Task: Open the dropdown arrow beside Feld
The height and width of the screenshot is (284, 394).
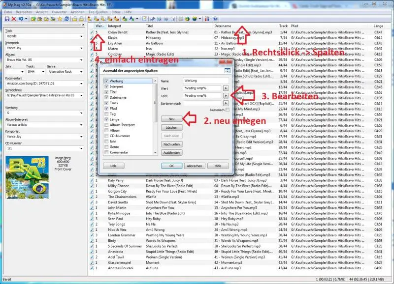Action: pos(227,95)
